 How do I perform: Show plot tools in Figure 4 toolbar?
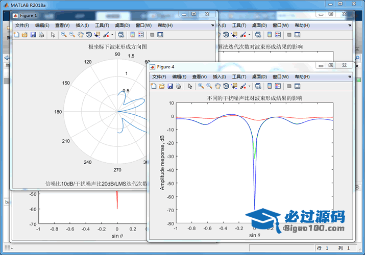point(298,86)
